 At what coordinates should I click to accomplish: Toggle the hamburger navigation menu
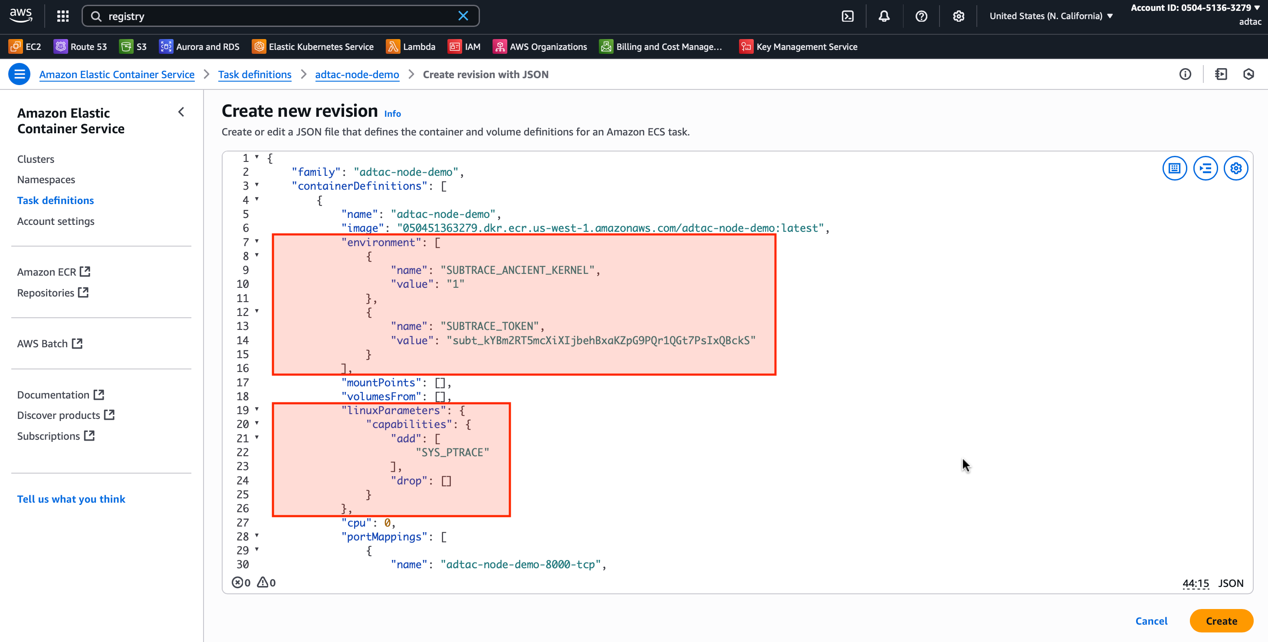tap(19, 74)
